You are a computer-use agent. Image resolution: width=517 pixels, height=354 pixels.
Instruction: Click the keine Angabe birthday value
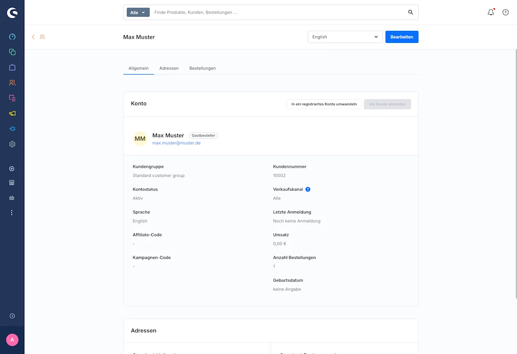click(x=287, y=289)
